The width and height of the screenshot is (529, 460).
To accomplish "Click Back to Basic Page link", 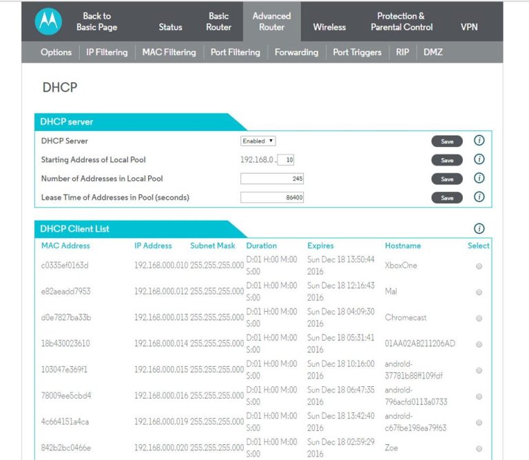I will tap(96, 21).
